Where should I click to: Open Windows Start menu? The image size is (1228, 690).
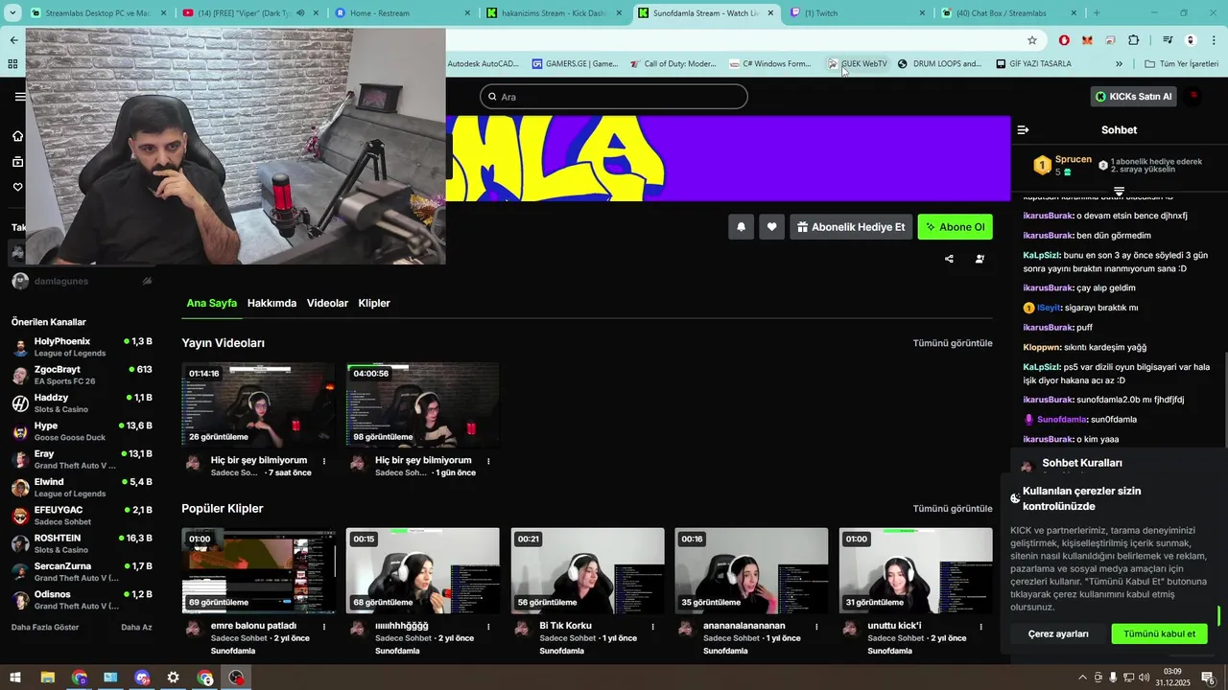pyautogui.click(x=15, y=678)
